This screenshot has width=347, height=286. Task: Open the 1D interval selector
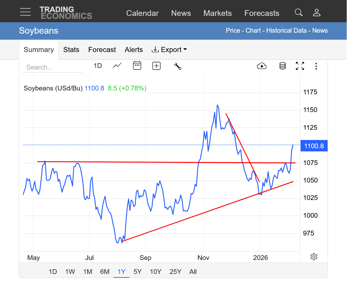(x=97, y=66)
